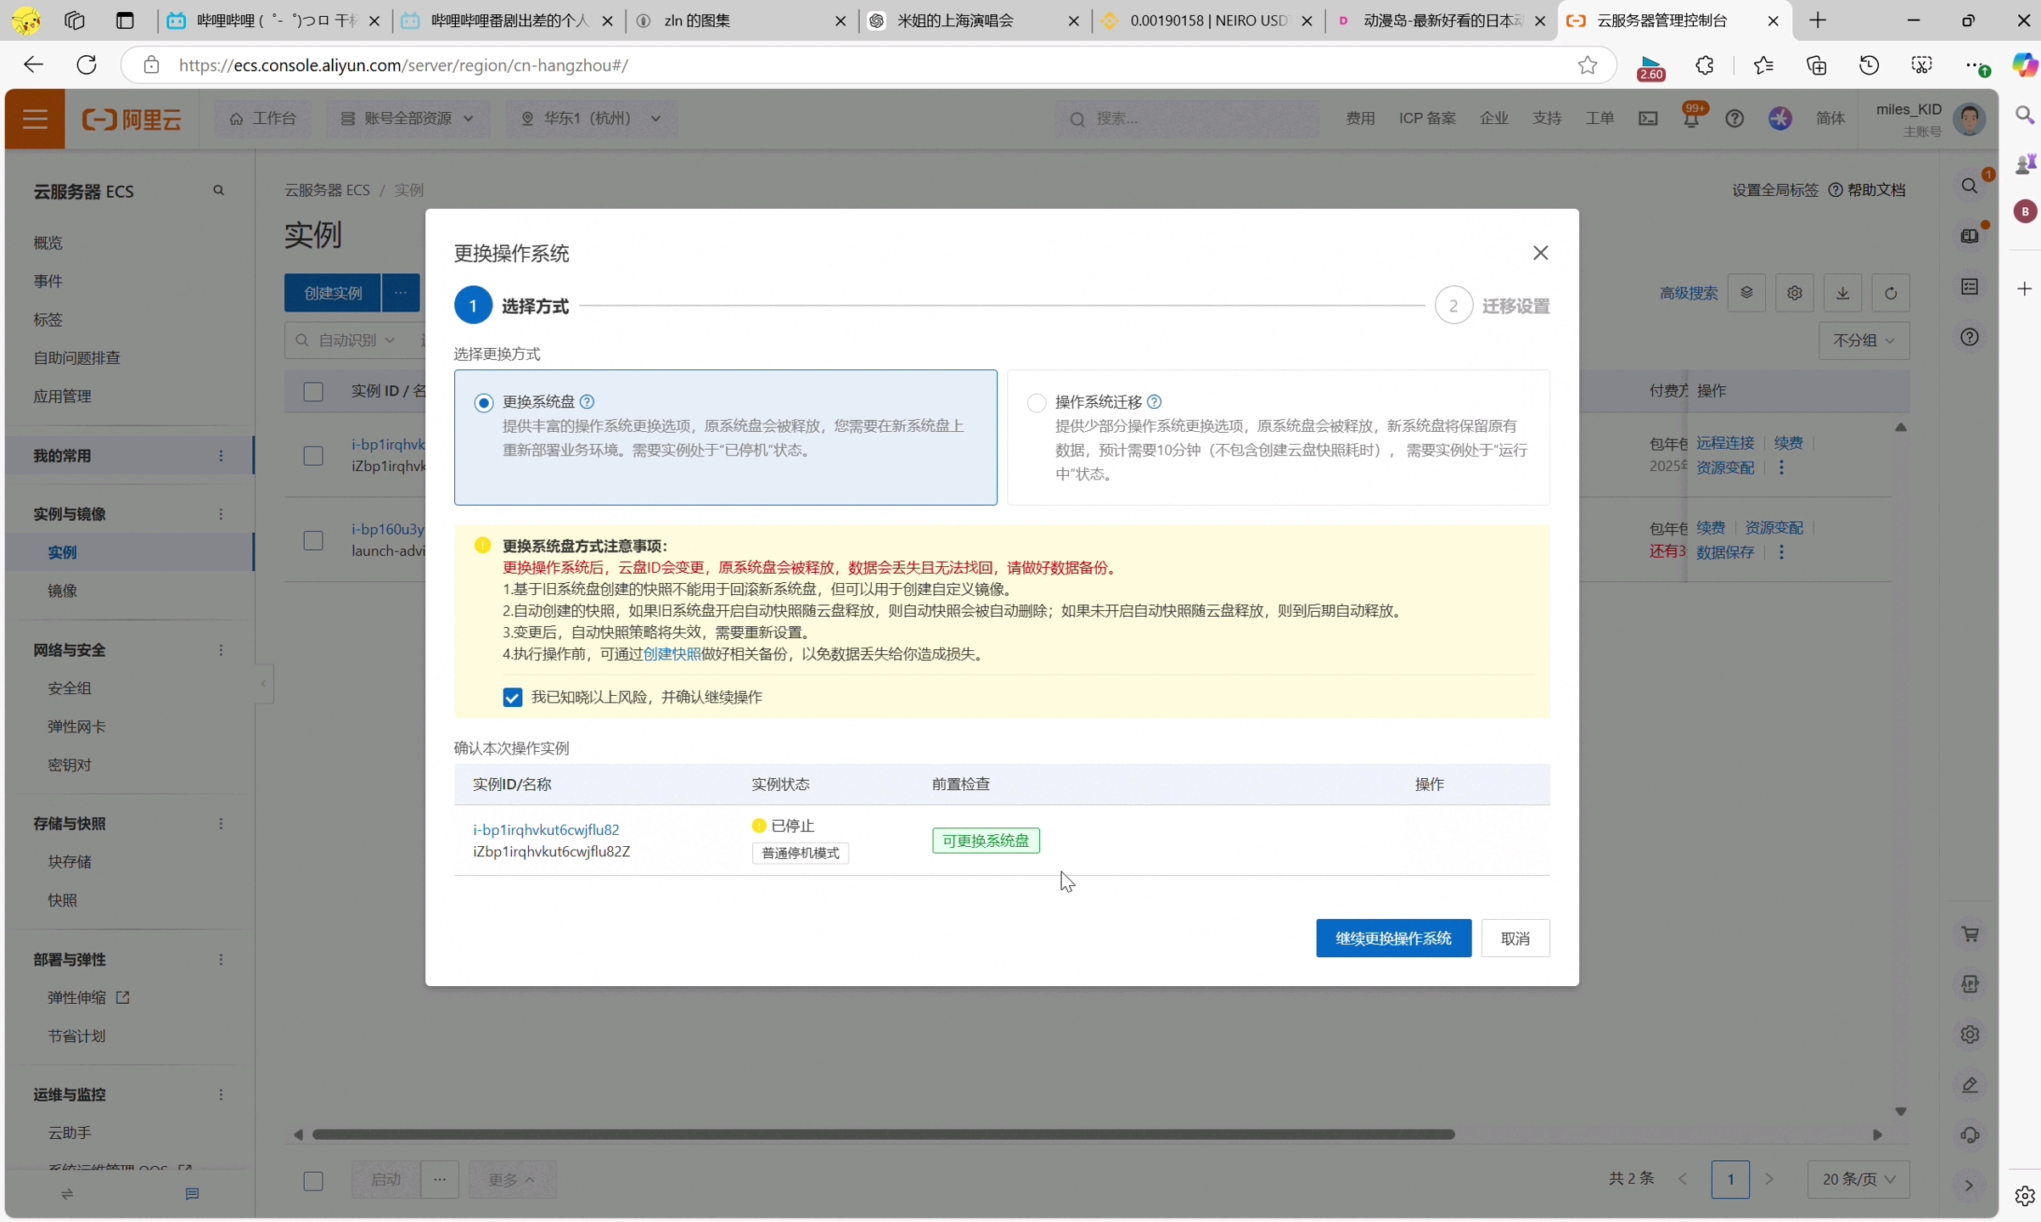Open the 20 条/页 page size dropdown

[1858, 1180]
